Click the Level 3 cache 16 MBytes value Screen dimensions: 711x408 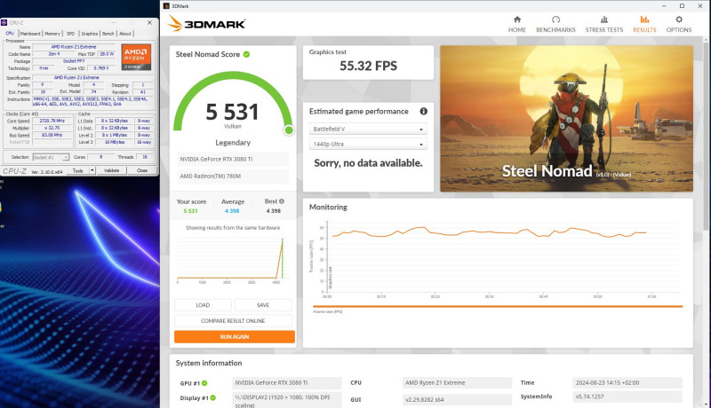(x=115, y=142)
